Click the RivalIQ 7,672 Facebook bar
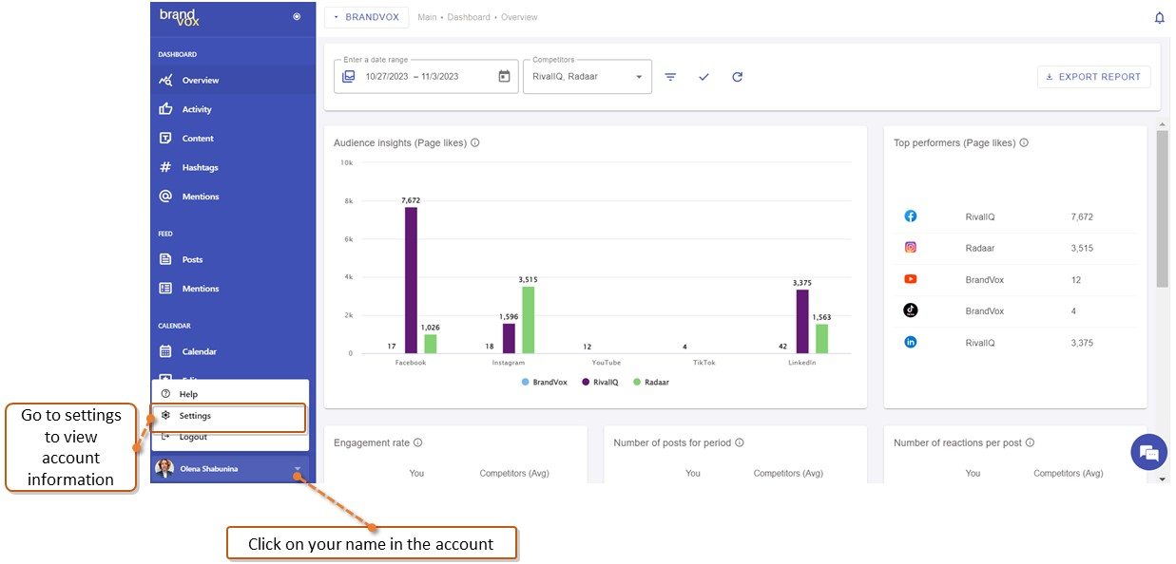 coord(411,280)
